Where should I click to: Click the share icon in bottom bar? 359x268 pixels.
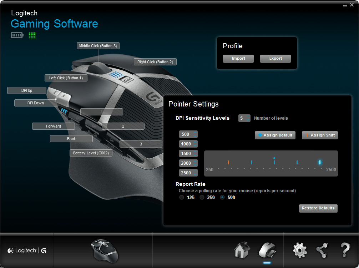pos(322,250)
